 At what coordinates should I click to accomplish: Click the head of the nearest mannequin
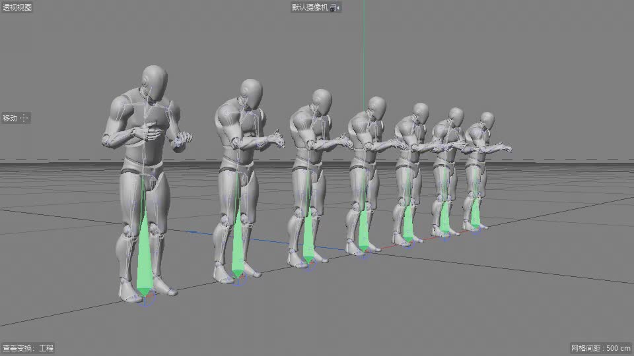154,81
